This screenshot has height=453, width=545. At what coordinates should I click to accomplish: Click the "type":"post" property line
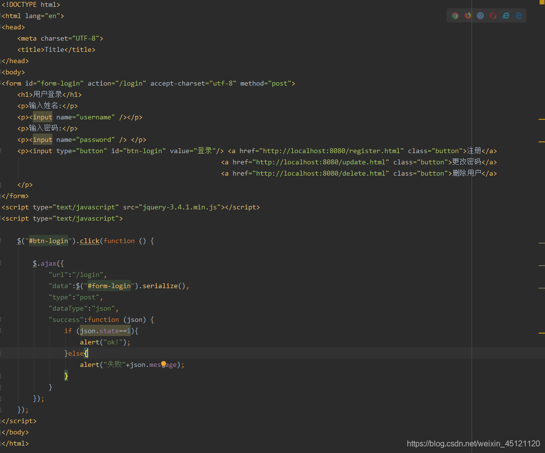[76, 297]
